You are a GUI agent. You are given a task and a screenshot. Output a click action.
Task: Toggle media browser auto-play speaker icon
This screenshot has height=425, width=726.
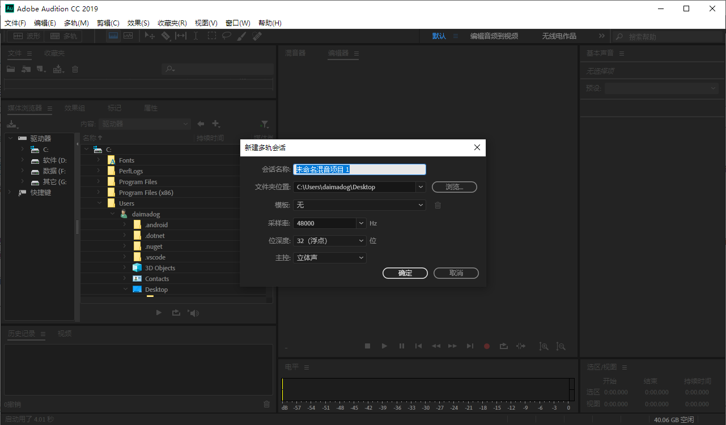coord(194,313)
